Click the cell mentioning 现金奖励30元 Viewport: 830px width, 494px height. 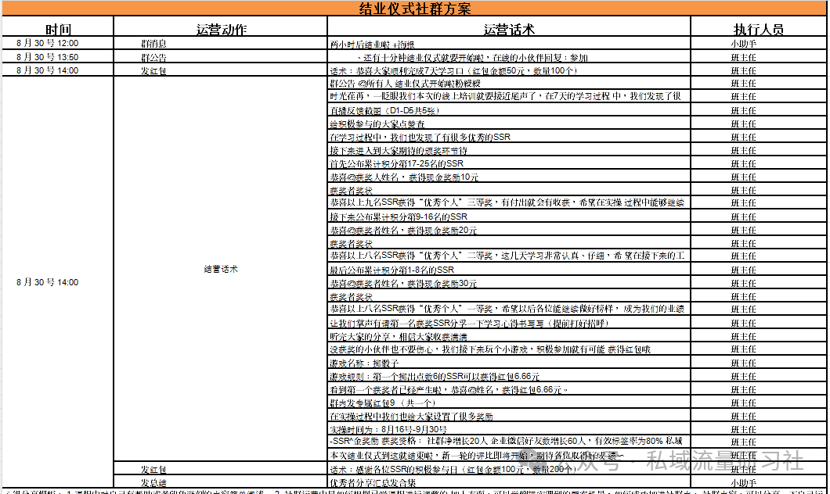509,283
